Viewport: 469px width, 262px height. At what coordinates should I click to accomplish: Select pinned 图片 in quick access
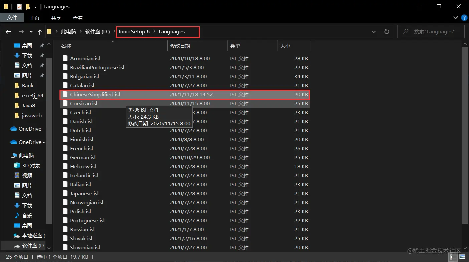[27, 76]
